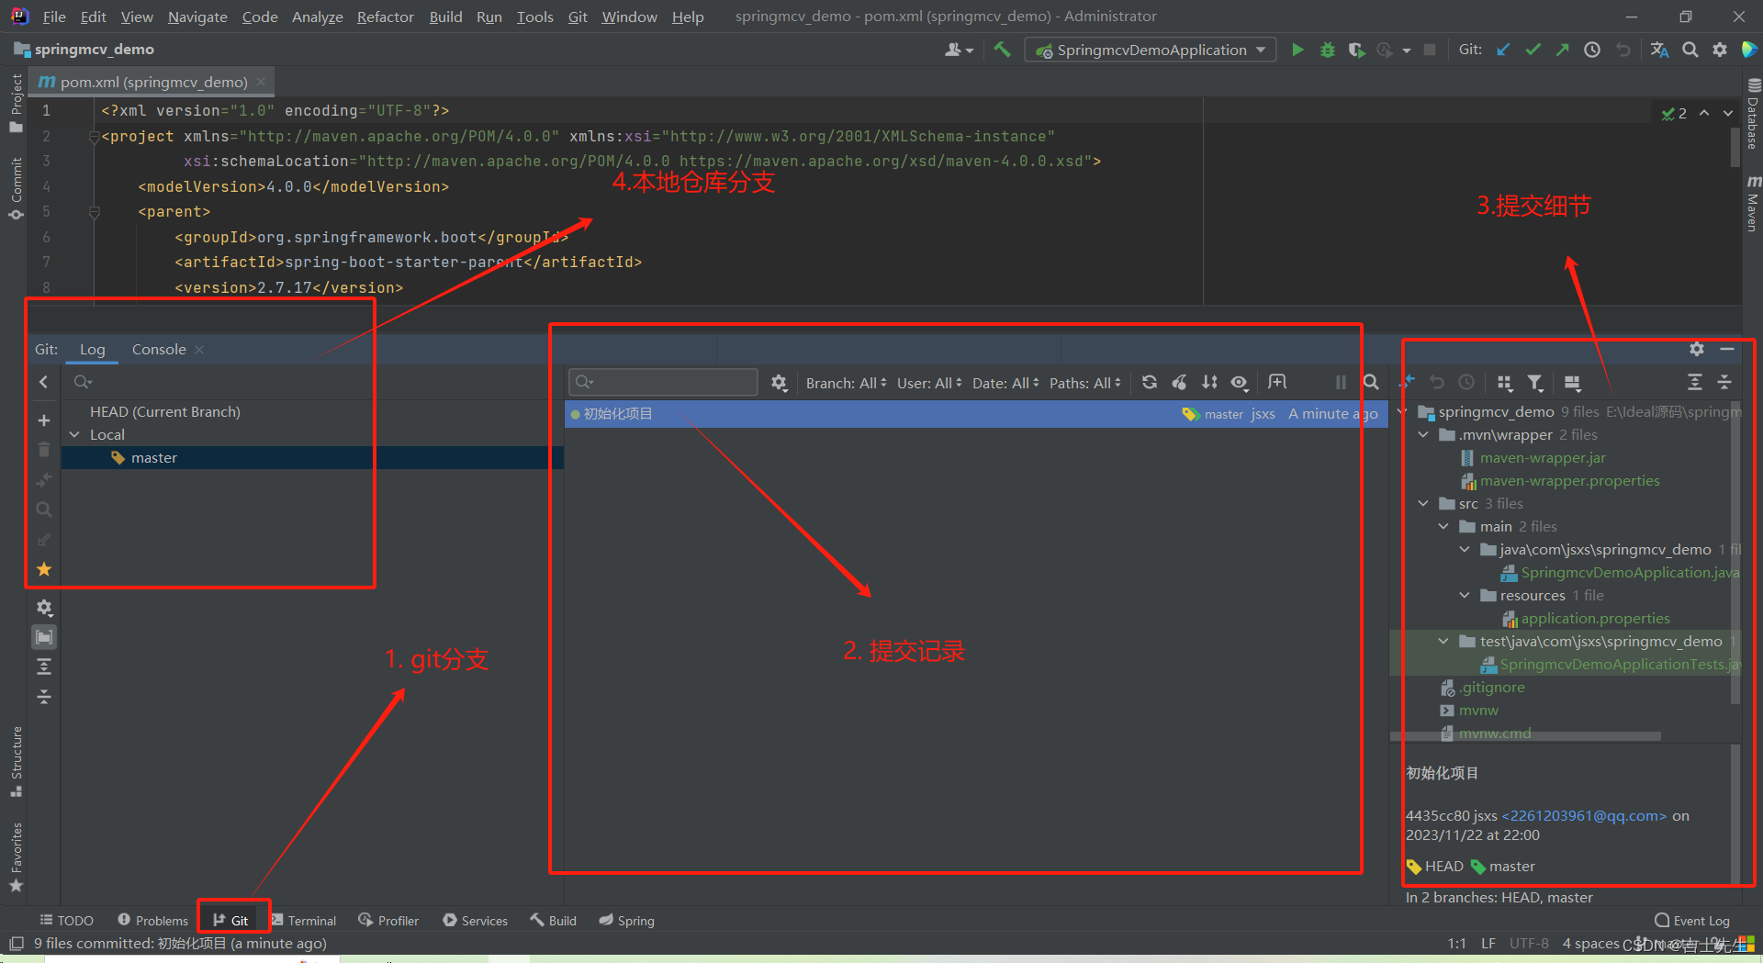Run with coverage from the shield icon

(1355, 50)
